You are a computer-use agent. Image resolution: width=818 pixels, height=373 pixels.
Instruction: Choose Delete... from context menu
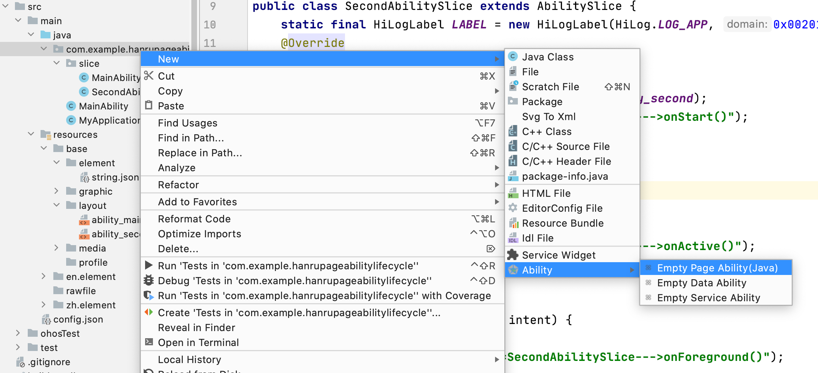[323, 249]
